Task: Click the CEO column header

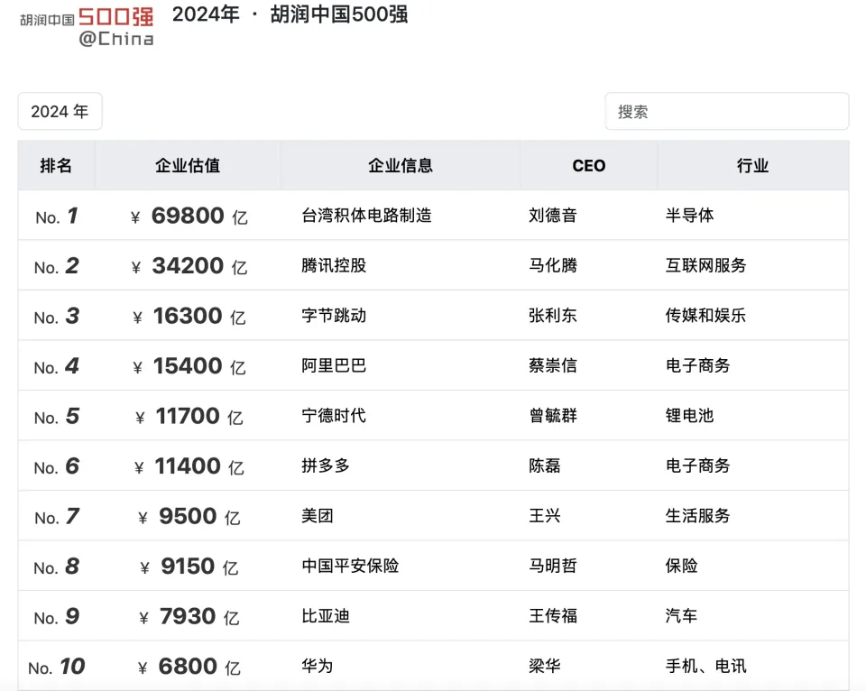Action: pyautogui.click(x=589, y=166)
